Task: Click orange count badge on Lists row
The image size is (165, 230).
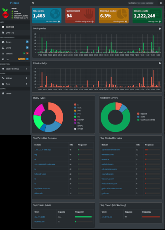Action: 21,59
